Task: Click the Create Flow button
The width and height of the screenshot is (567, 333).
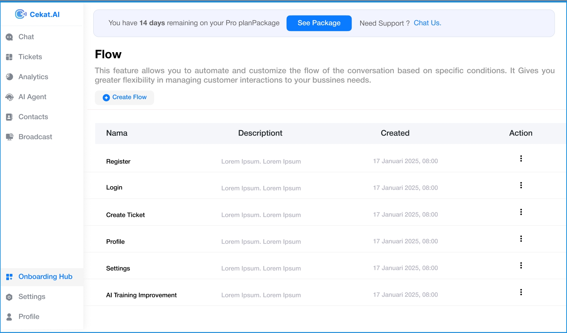Action: pyautogui.click(x=124, y=97)
